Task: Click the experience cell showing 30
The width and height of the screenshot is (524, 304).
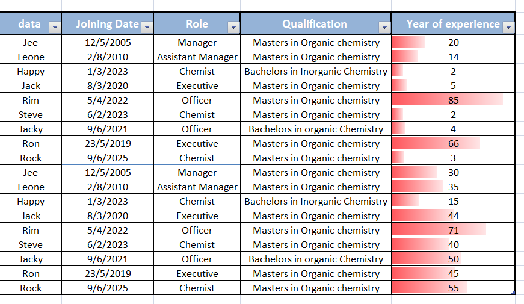Action: pos(453,173)
